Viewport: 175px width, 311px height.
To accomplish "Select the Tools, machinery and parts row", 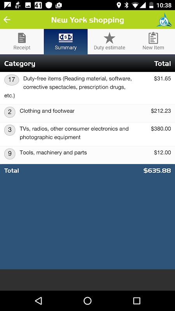I will [x=87, y=155].
